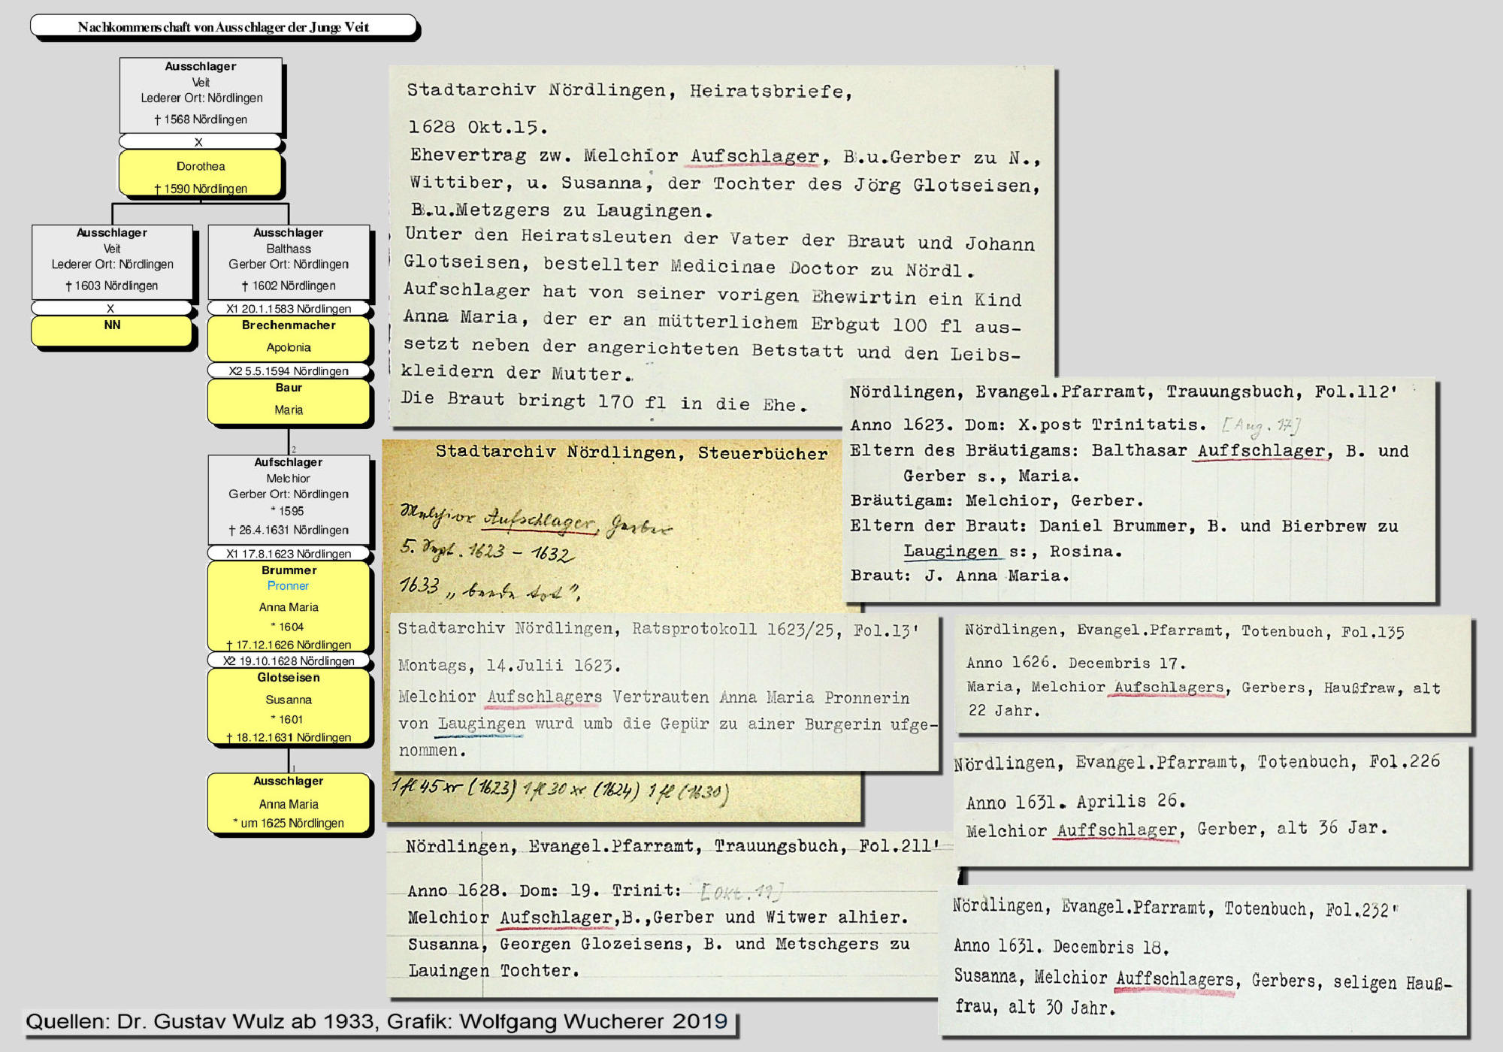This screenshot has width=1503, height=1052.
Task: Select Glotseisen Susanna box
Action: point(289,706)
